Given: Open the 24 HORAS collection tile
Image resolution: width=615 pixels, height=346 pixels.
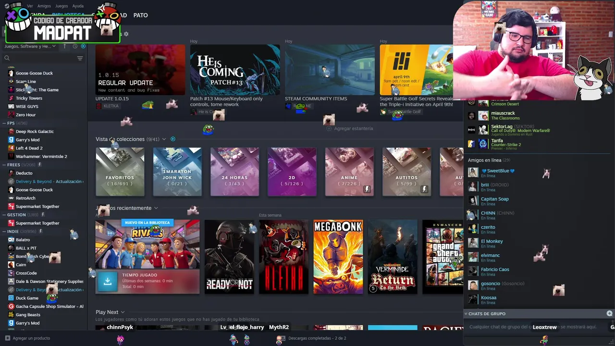Looking at the screenshot, I should click(x=234, y=172).
